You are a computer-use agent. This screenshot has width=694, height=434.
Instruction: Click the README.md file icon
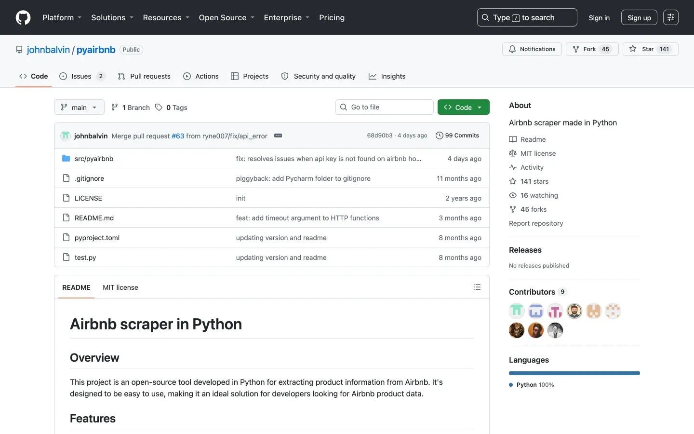pyautogui.click(x=66, y=217)
